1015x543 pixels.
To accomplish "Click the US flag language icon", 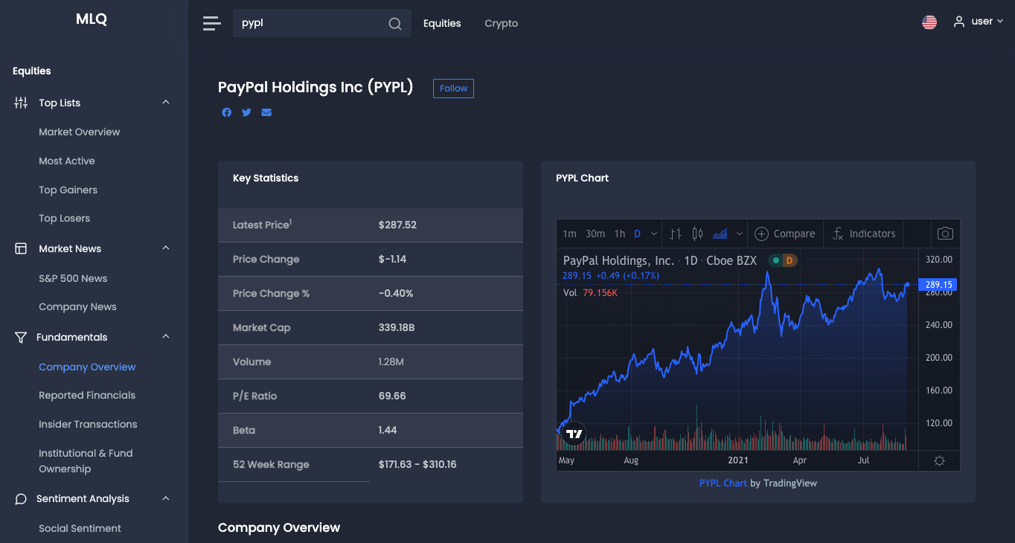I will 929,22.
